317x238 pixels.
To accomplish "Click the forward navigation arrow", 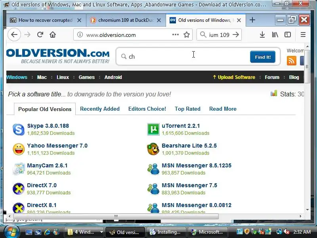I will click(27, 35).
